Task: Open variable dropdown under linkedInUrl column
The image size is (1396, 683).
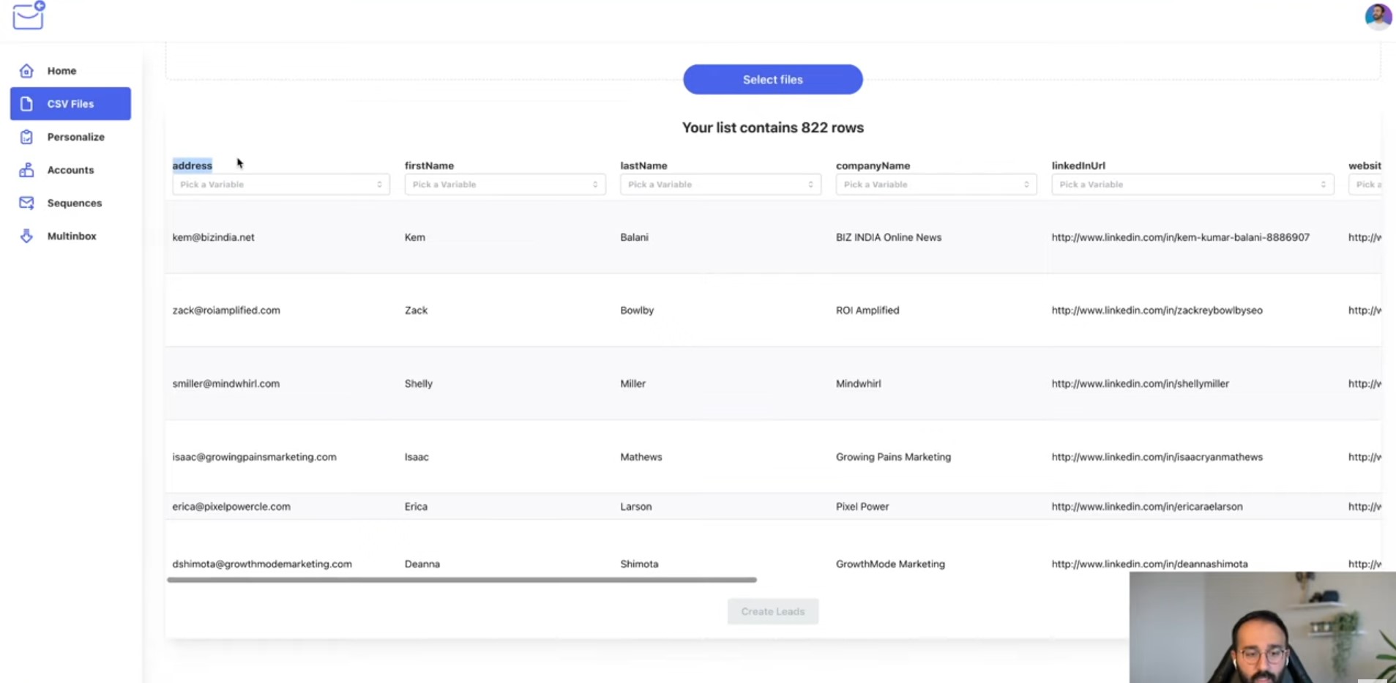Action: 1192,184
